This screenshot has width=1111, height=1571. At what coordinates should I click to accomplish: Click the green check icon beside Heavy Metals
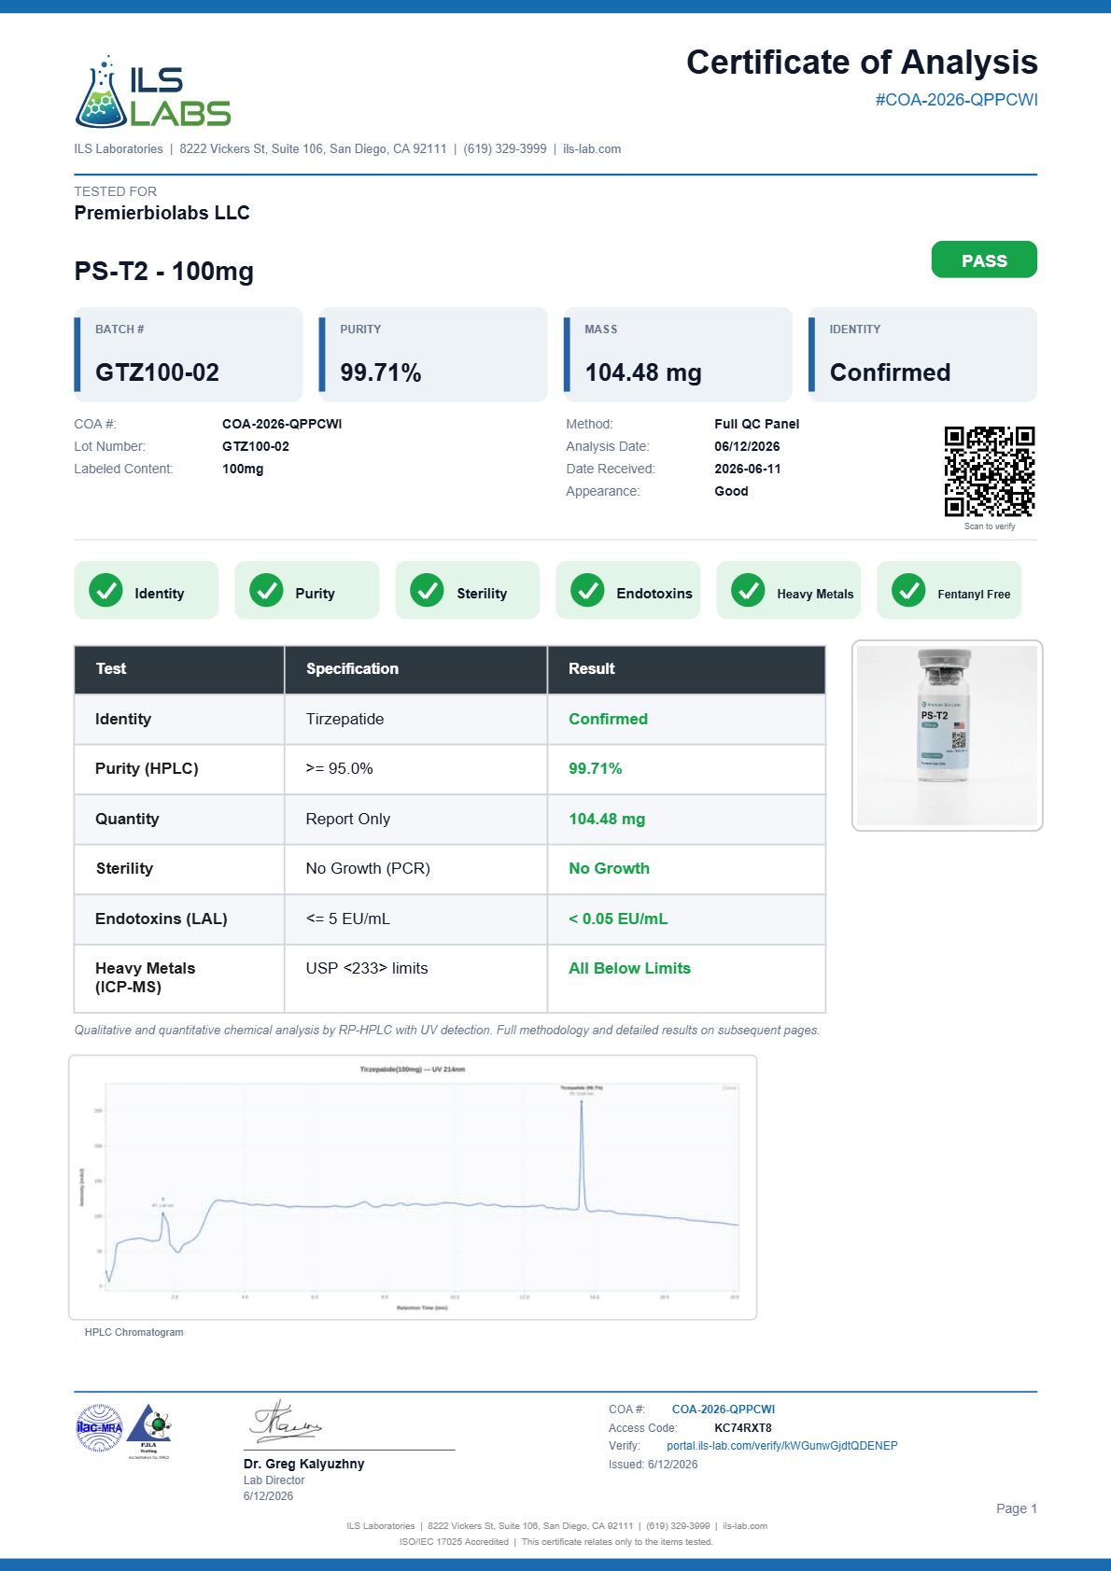748,590
